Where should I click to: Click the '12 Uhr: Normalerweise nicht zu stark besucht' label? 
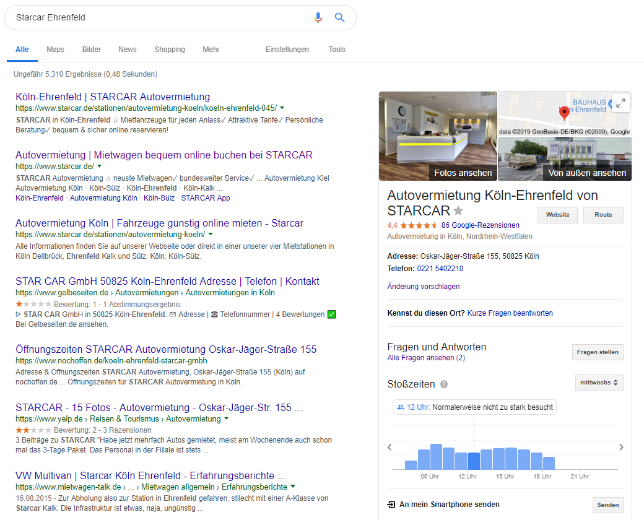coord(474,407)
